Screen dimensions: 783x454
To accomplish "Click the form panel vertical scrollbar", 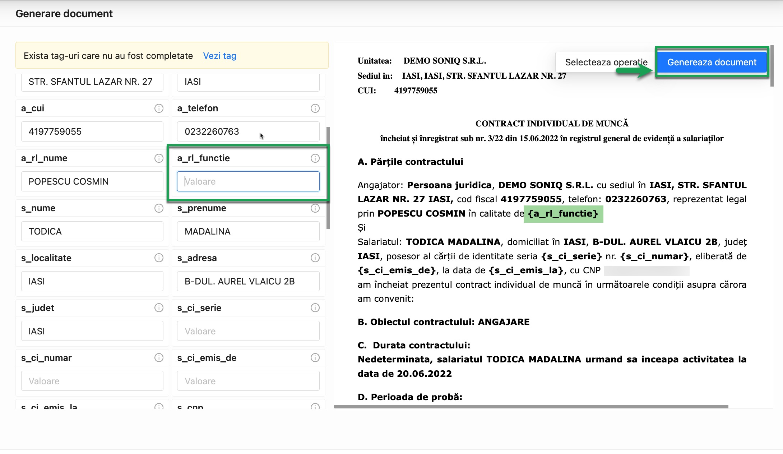I will coord(328,178).
